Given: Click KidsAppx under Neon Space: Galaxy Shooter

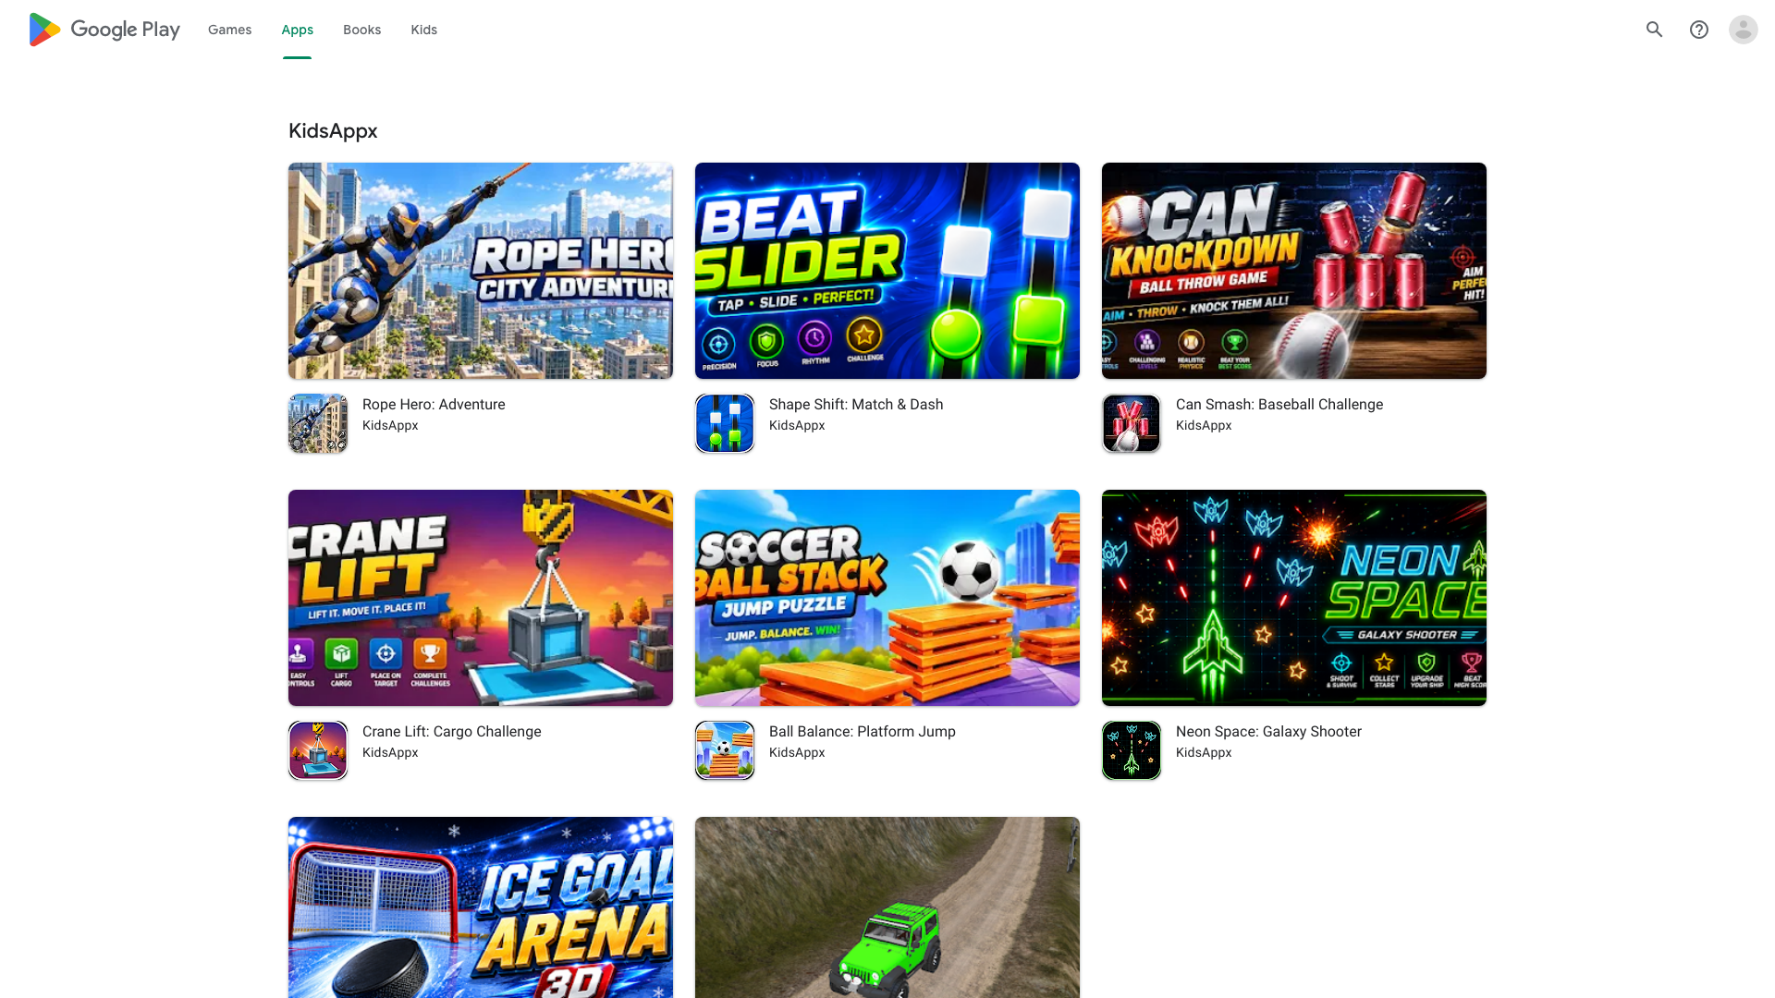Looking at the screenshot, I should tap(1204, 753).
